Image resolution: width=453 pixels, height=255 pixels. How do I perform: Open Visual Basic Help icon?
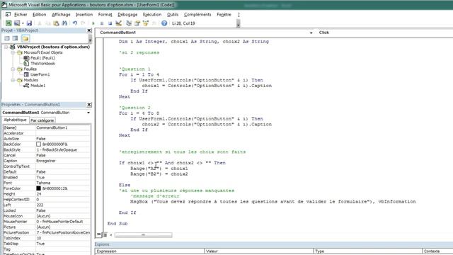coord(164,23)
